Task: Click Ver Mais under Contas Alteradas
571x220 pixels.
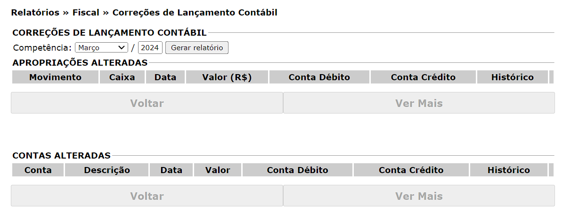Action: pyautogui.click(x=419, y=196)
